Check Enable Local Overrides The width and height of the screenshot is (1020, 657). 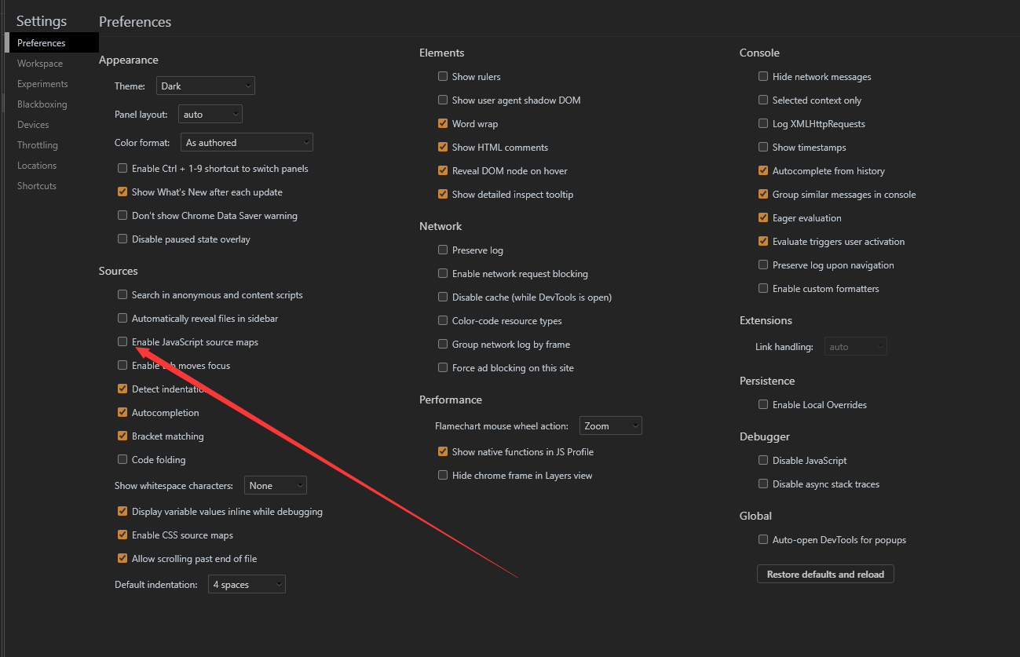point(763,404)
